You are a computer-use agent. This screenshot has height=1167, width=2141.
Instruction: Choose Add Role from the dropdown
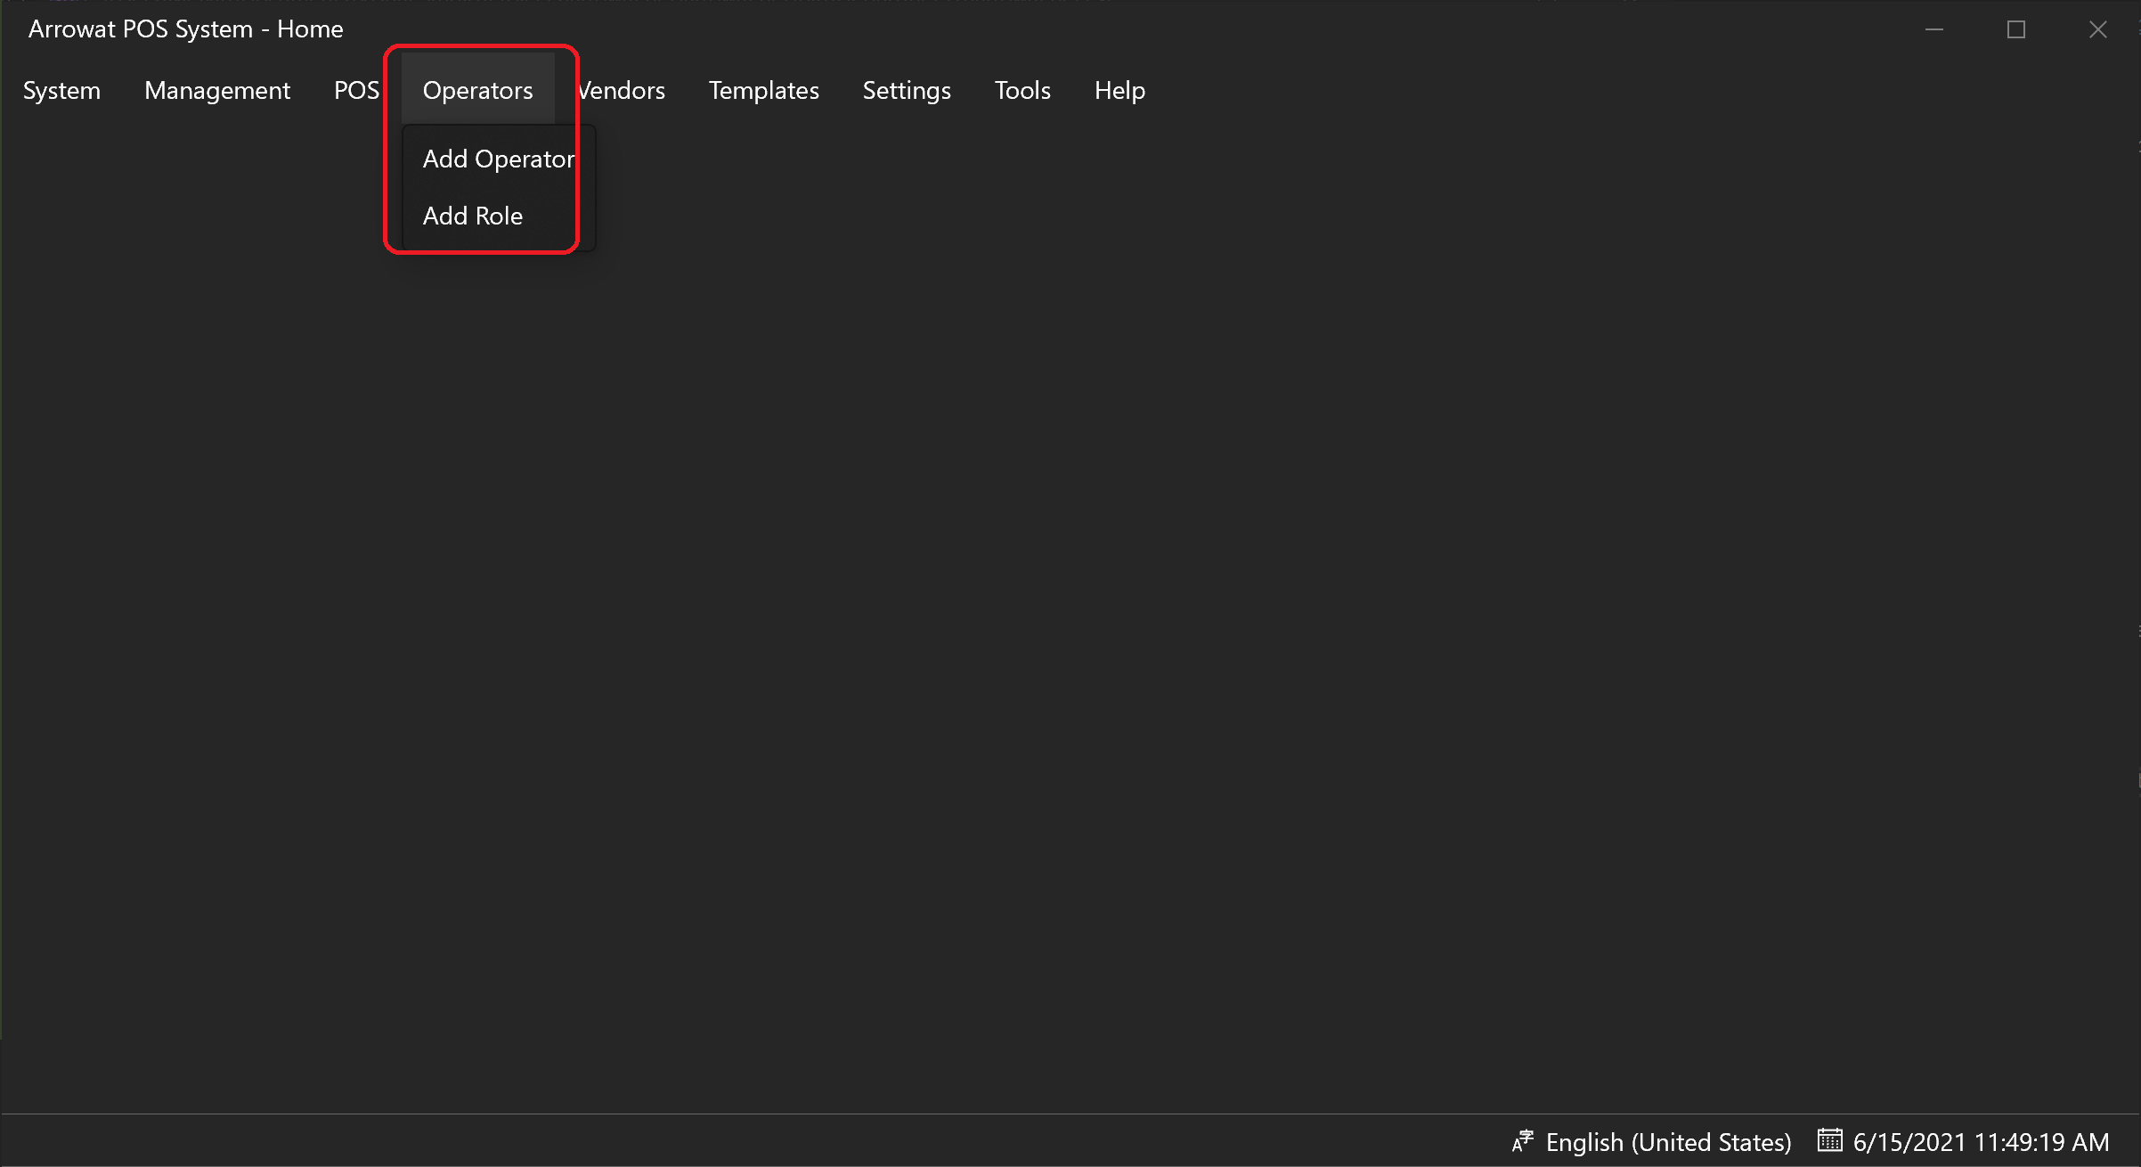499,216
